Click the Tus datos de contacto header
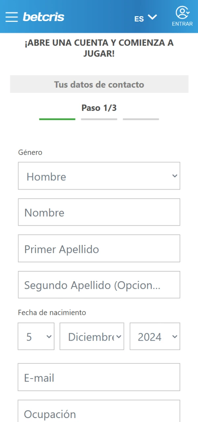The width and height of the screenshot is (198, 422). tap(99, 84)
